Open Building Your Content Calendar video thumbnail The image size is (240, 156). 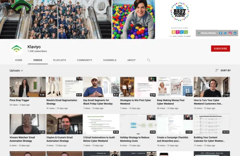point(212,124)
